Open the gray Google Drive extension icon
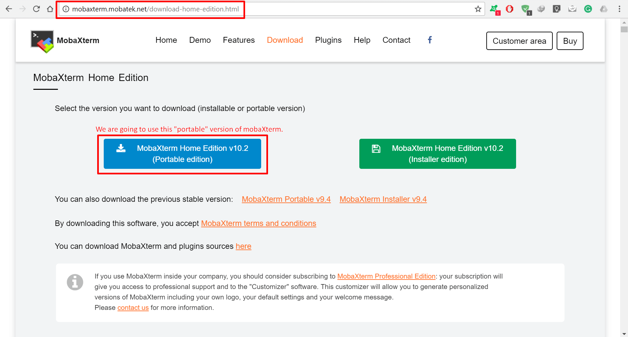 click(x=604, y=9)
